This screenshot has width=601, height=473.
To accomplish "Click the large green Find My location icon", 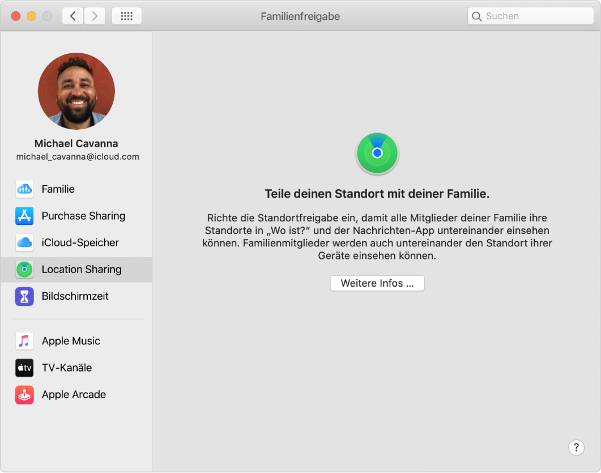I will pos(377,154).
